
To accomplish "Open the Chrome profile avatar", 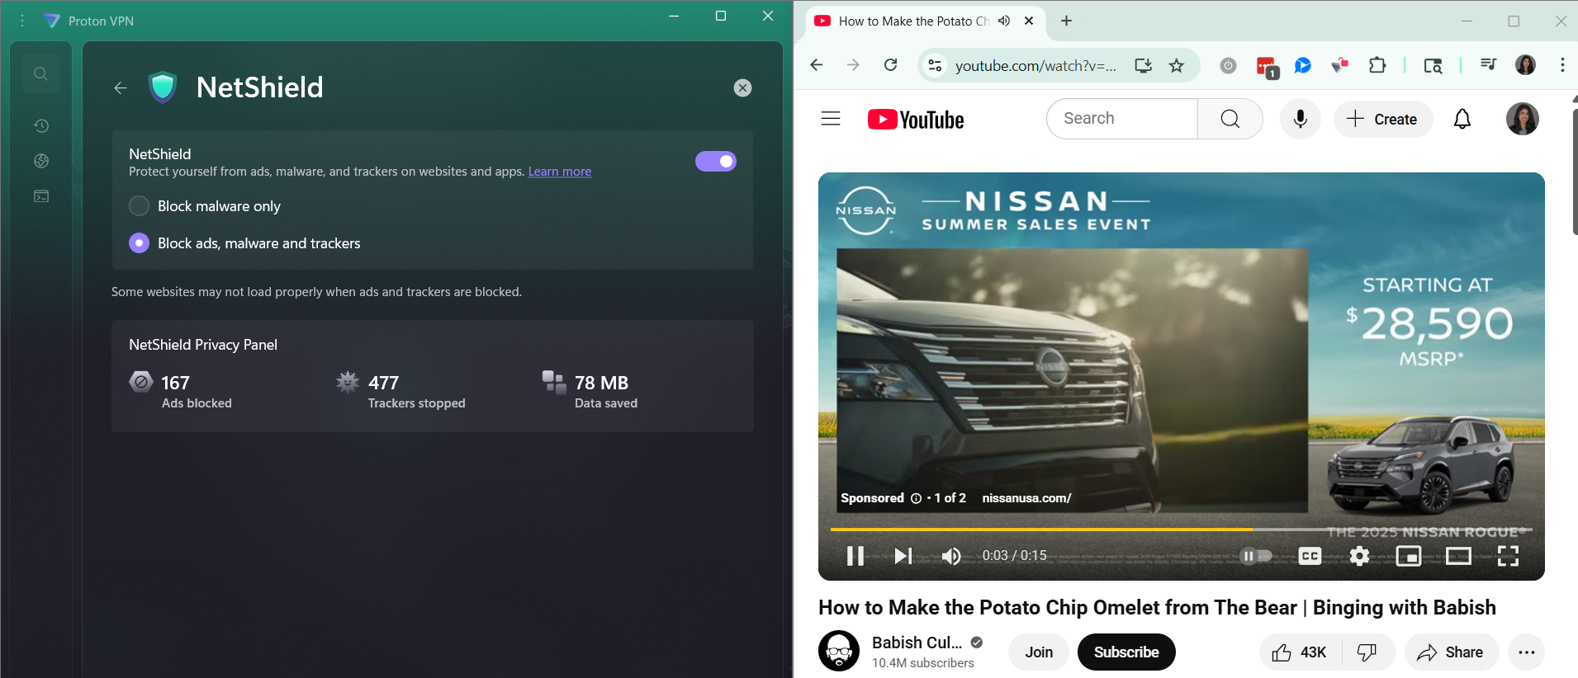I will 1525,65.
